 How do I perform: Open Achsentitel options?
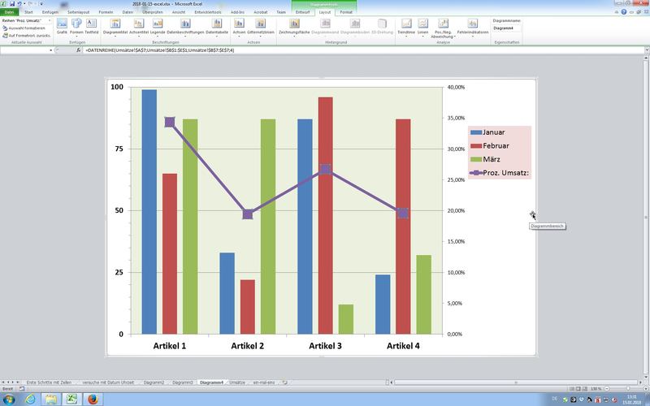click(x=138, y=27)
